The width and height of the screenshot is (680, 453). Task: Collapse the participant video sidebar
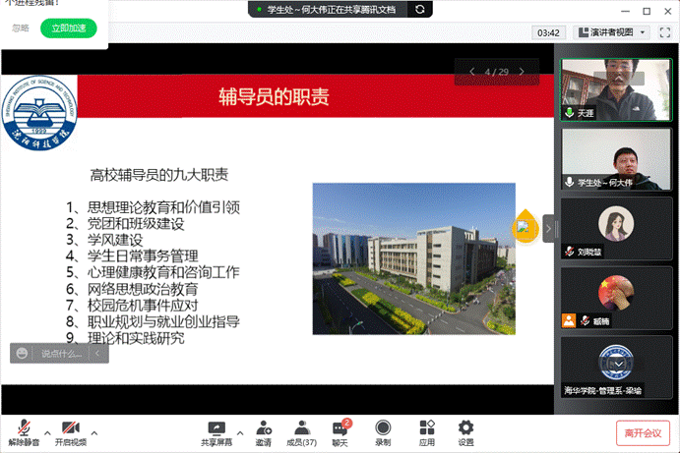click(x=549, y=228)
